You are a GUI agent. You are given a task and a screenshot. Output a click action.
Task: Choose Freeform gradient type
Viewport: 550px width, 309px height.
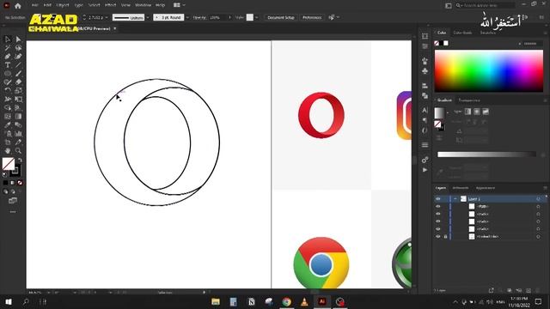point(486,112)
